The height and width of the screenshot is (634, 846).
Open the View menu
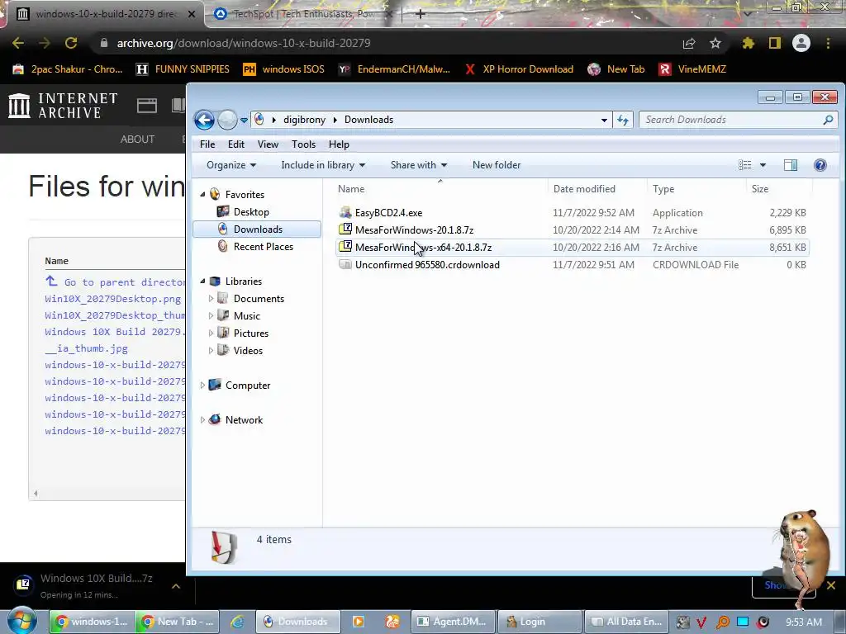tap(268, 144)
